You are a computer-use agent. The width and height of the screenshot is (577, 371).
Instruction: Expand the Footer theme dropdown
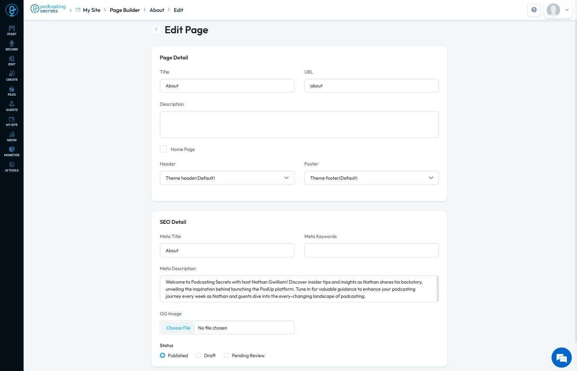pos(371,178)
